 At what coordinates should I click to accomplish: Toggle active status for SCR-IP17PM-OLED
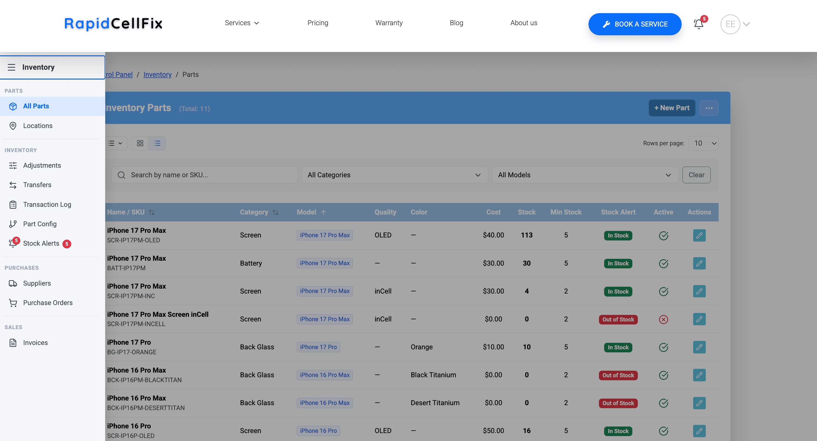pos(663,236)
